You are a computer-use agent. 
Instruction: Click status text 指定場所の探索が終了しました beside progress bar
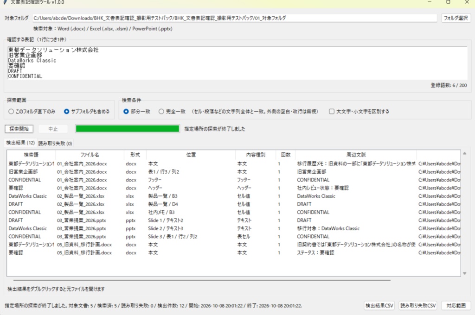coord(214,129)
